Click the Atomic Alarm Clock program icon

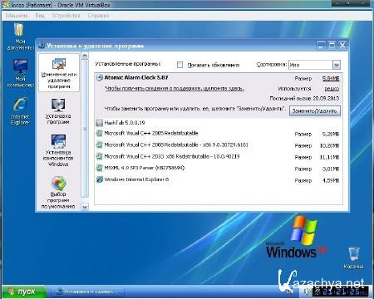point(99,78)
